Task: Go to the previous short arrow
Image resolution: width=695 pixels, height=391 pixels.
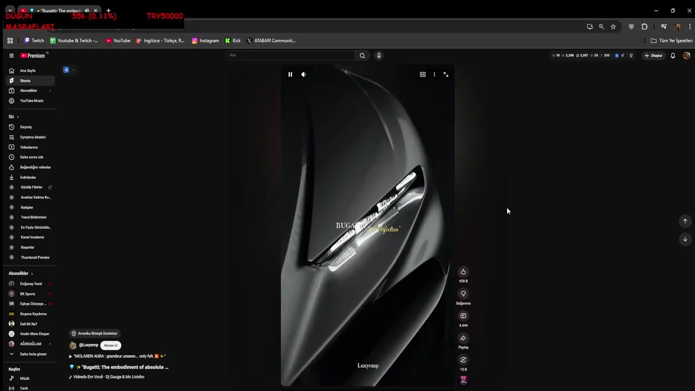Action: point(685,221)
